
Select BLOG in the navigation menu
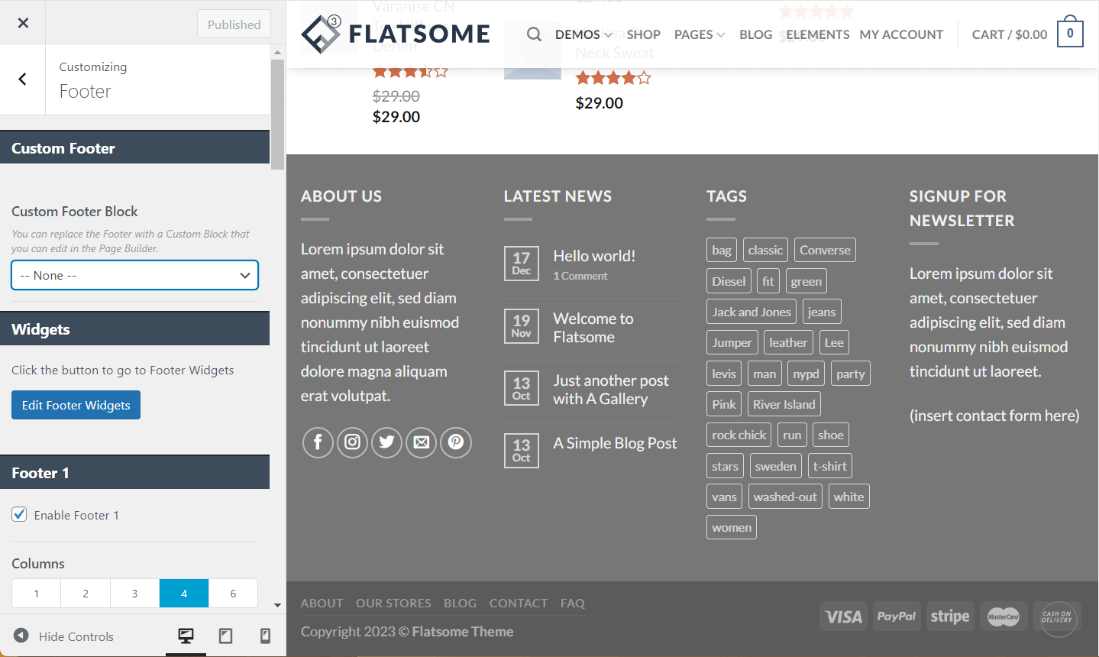pos(755,34)
